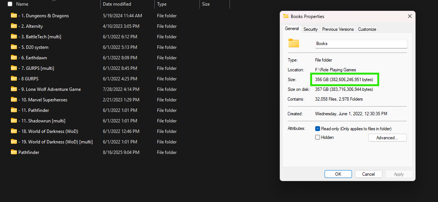This screenshot has height=202, width=438.
Task: Select the '- 2. Alternity' name text
Action: click(31, 26)
